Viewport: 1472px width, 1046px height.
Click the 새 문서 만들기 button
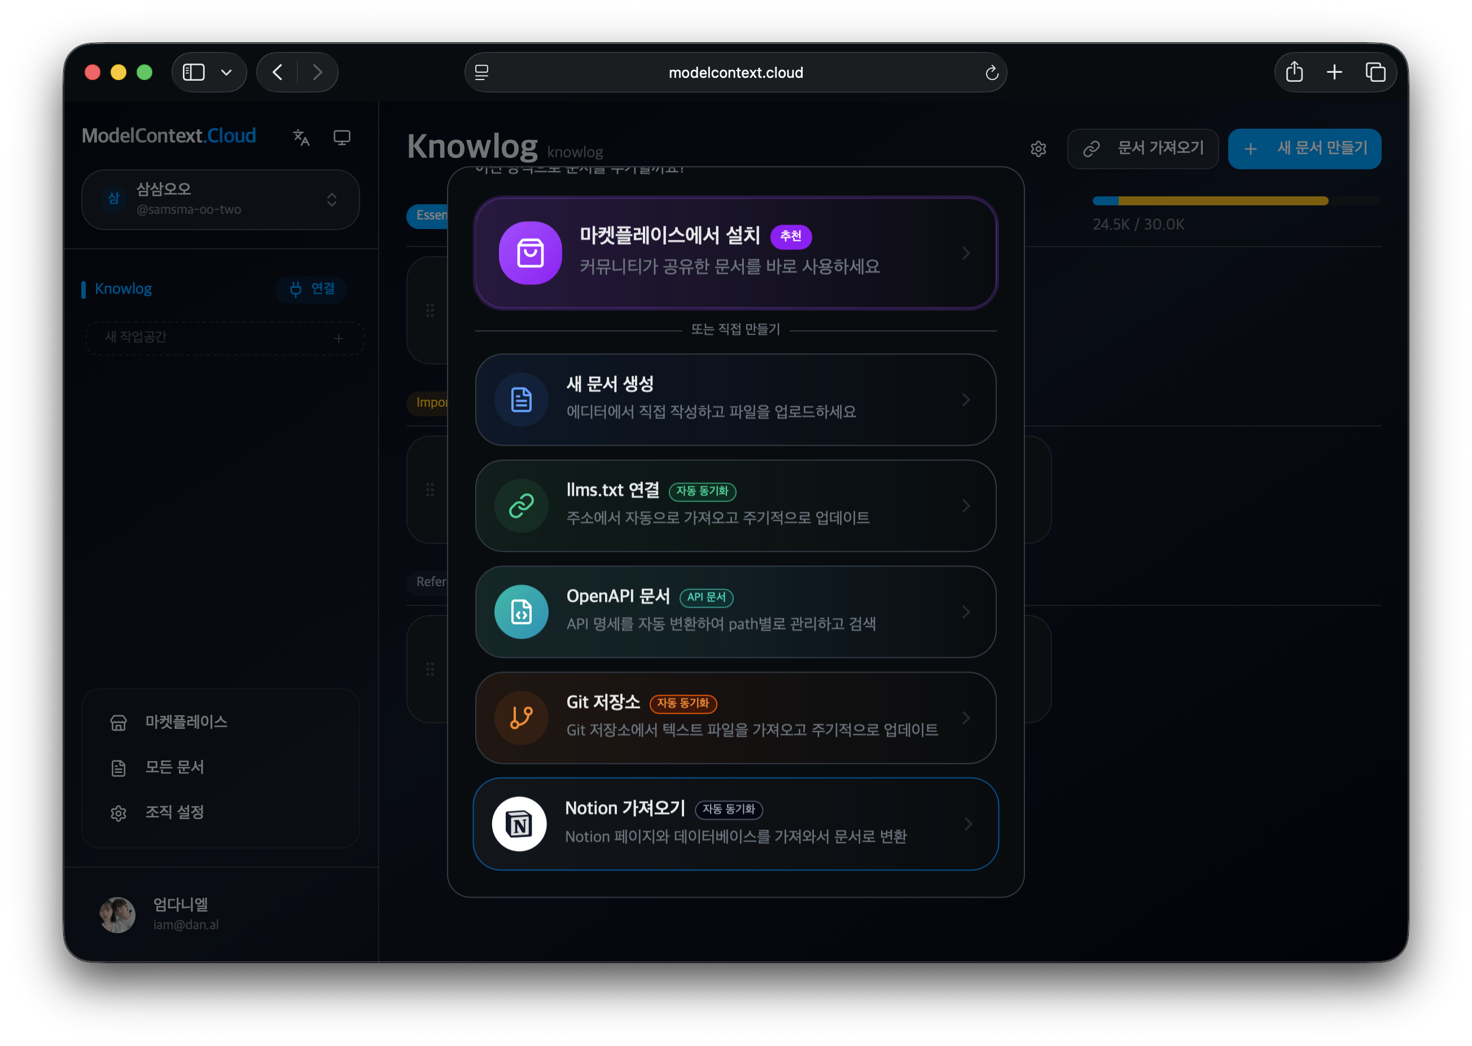(x=1304, y=148)
